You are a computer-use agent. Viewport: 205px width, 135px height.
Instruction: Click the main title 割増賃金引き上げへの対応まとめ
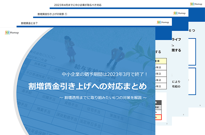[88, 86]
